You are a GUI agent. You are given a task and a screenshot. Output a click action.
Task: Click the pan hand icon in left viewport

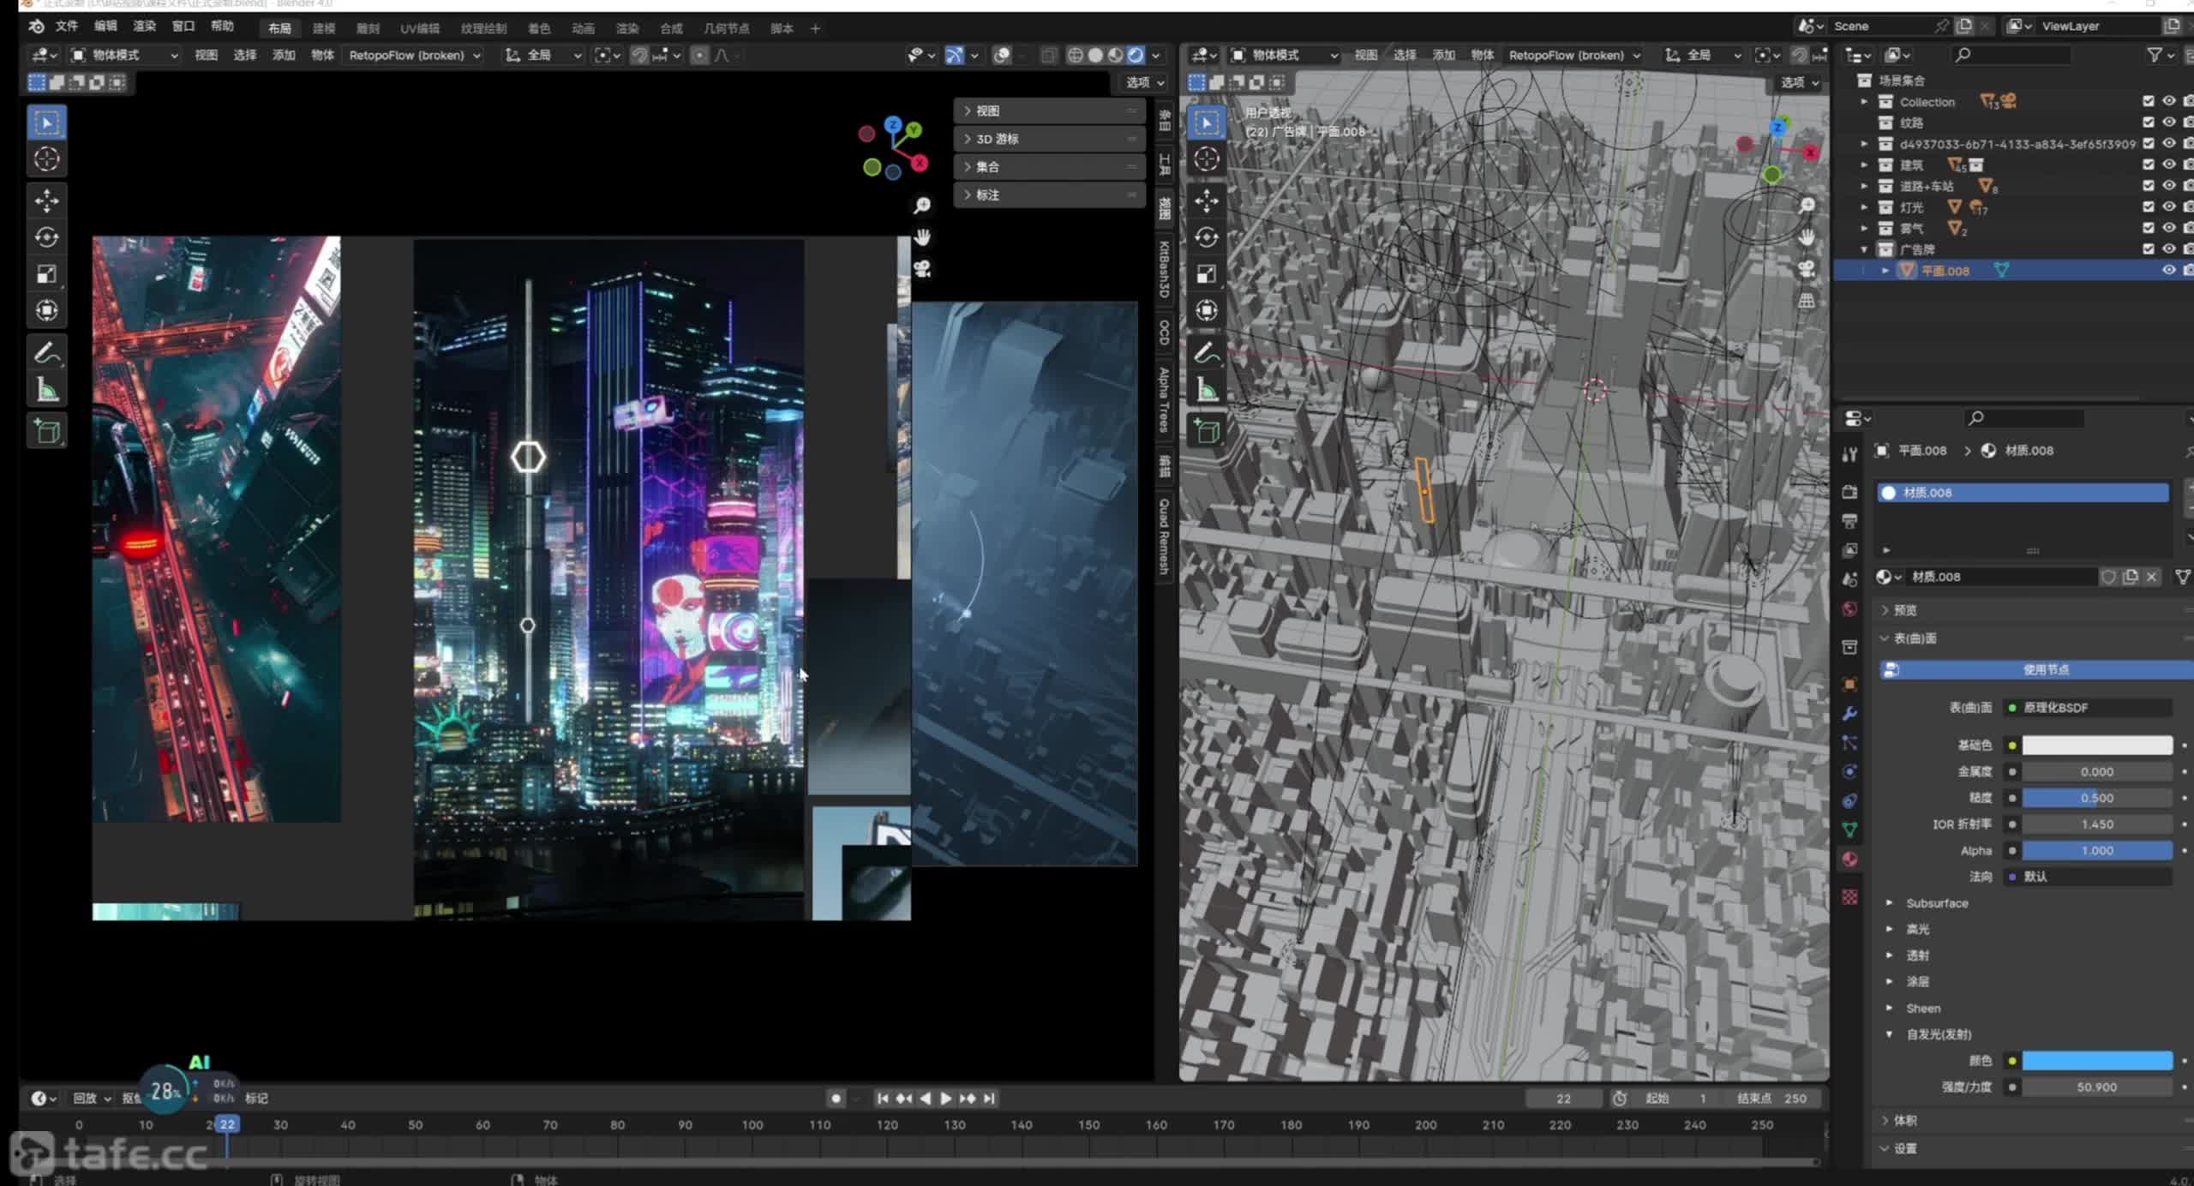[x=922, y=237]
